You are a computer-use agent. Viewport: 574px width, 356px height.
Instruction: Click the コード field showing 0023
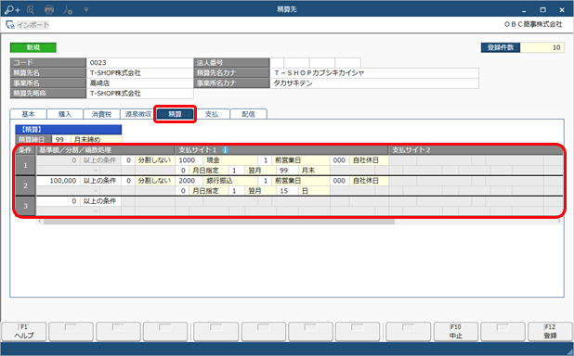click(140, 62)
